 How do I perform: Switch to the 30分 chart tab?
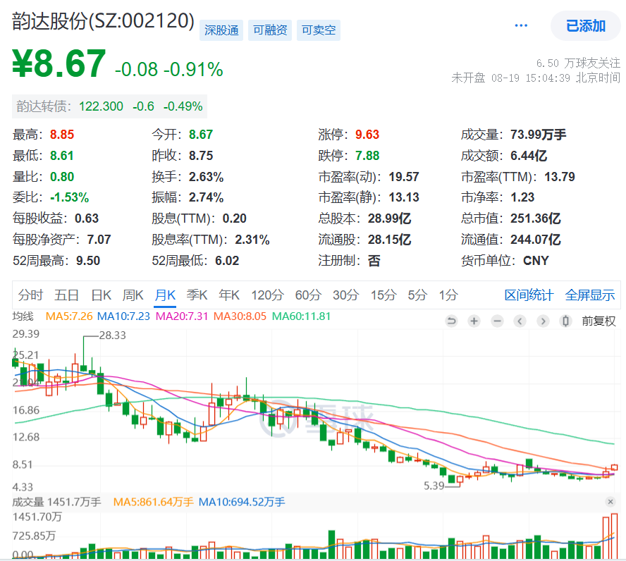[345, 295]
